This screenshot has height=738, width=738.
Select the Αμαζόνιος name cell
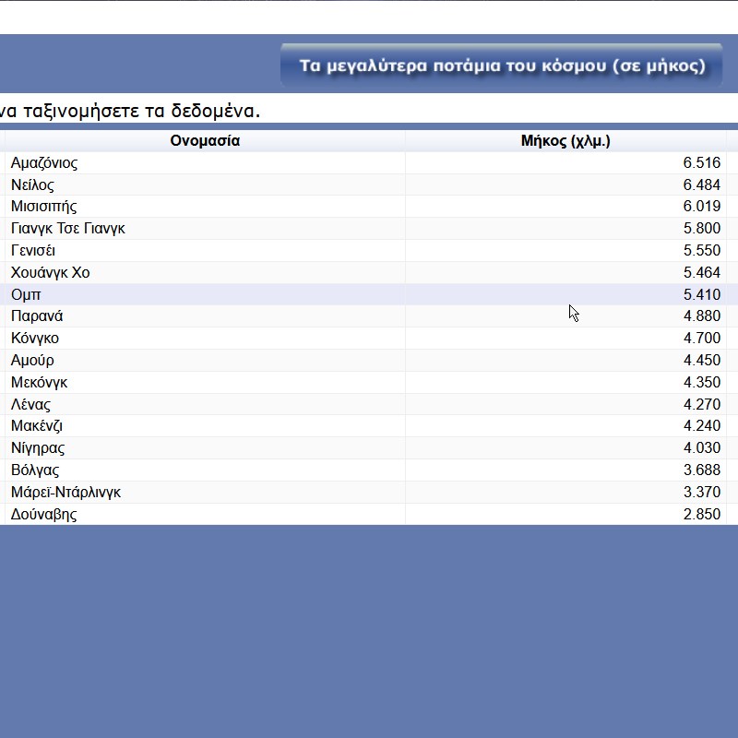tap(205, 163)
